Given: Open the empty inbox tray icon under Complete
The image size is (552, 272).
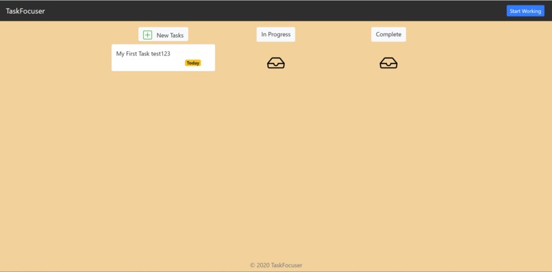Looking at the screenshot, I should coord(388,64).
